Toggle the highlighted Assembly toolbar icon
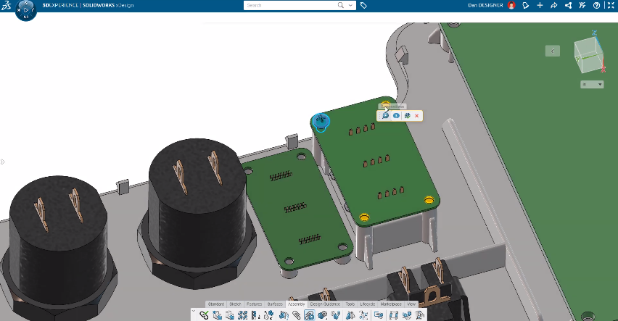This screenshot has height=321, width=618. [309, 315]
